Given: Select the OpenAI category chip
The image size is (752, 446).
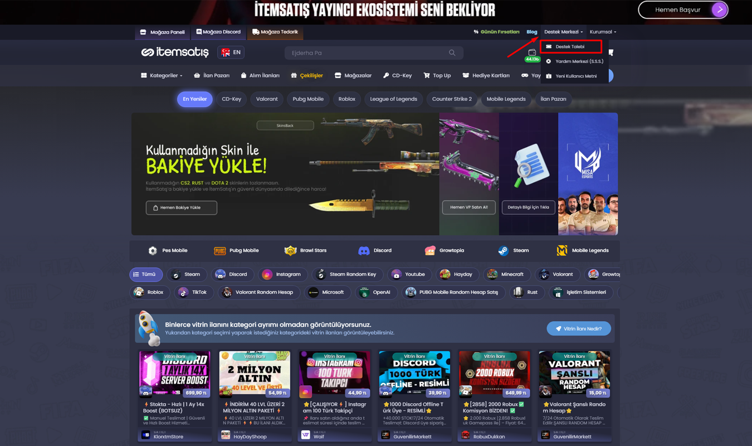Looking at the screenshot, I should 376,292.
